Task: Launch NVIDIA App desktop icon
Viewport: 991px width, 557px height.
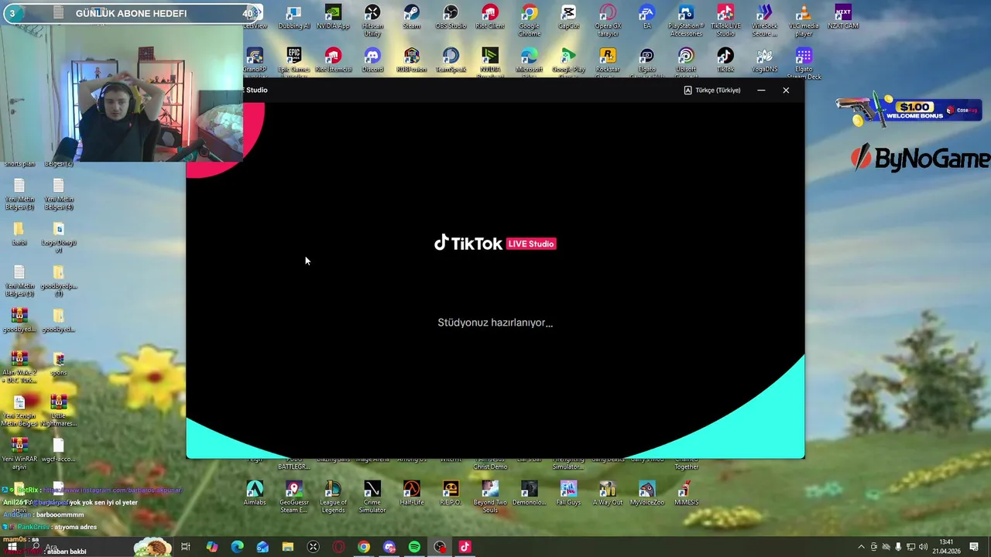Action: pyautogui.click(x=333, y=18)
